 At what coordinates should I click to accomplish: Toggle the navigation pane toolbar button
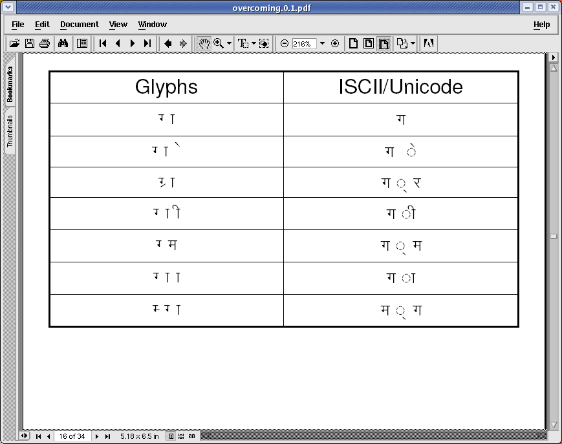pos(82,43)
